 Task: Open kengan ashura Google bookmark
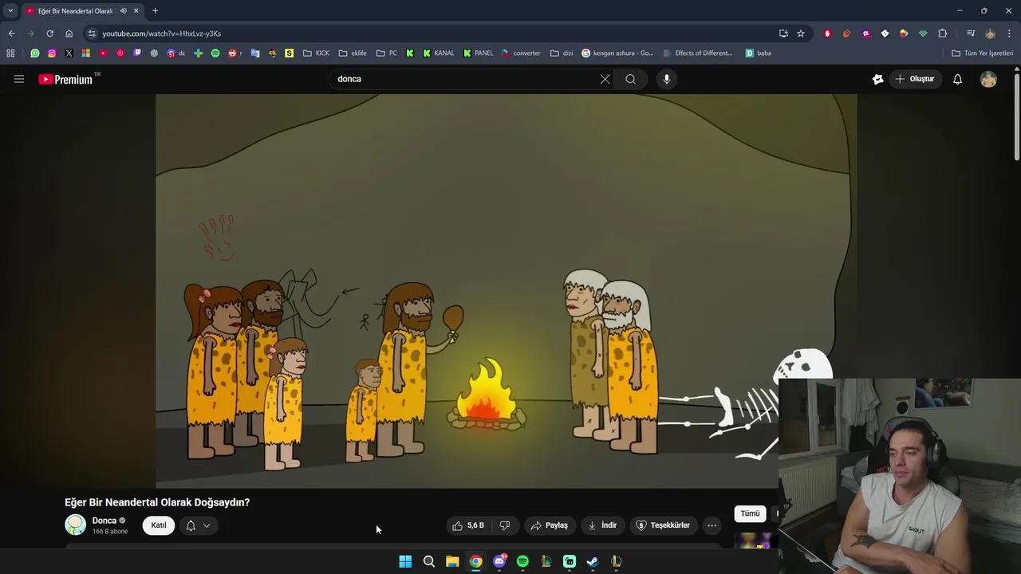pyautogui.click(x=617, y=53)
